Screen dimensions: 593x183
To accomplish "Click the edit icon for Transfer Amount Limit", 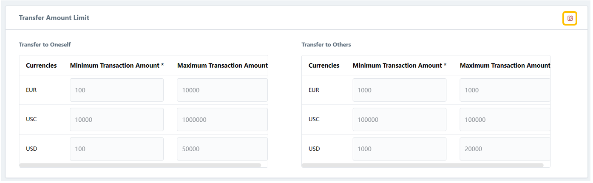I will [570, 18].
